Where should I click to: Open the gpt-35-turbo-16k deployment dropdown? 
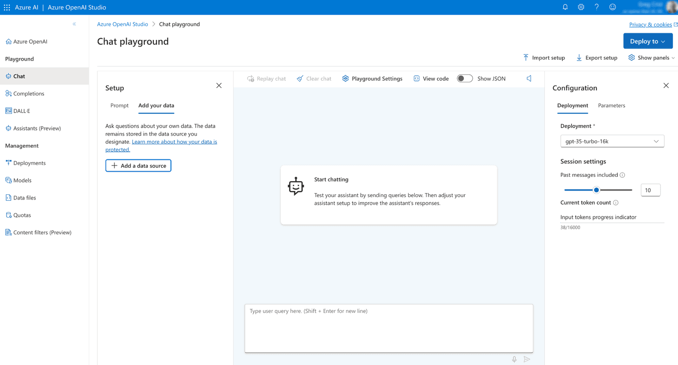(612, 141)
